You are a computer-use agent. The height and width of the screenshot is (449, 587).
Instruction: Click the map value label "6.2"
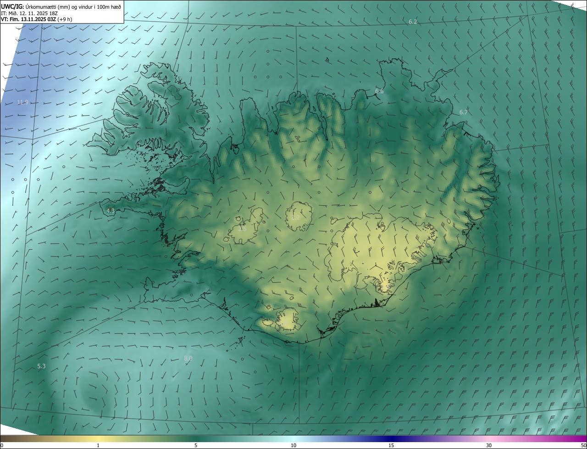click(413, 22)
